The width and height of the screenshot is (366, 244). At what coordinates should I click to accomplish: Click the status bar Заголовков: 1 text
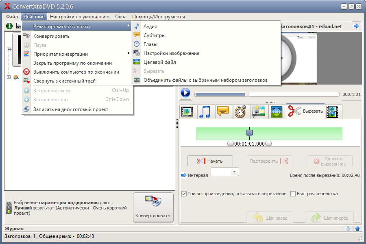click(x=20, y=236)
